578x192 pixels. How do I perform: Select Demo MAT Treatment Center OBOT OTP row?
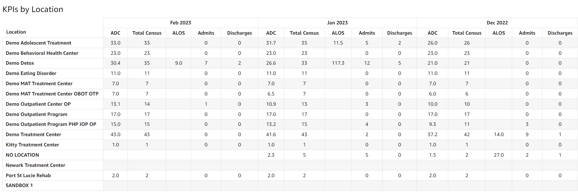[x=52, y=94]
